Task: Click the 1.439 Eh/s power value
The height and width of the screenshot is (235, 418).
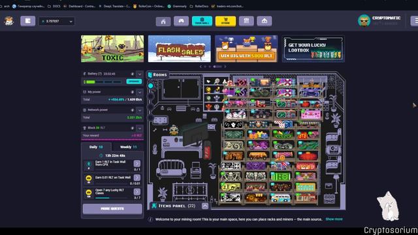Action: [135, 99]
